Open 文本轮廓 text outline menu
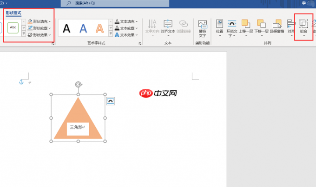This screenshot has width=316, height=187. coord(126,28)
